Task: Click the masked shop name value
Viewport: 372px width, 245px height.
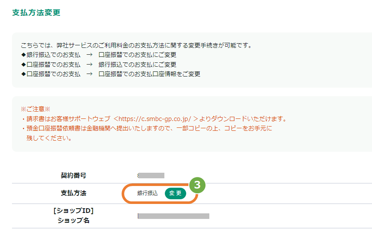Action: point(173,216)
